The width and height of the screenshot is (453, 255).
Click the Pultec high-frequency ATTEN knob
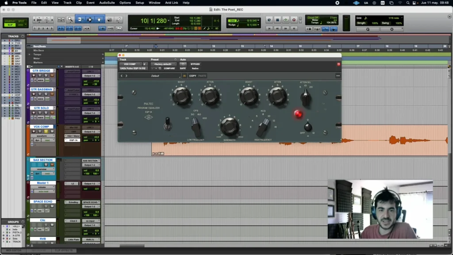point(277,96)
